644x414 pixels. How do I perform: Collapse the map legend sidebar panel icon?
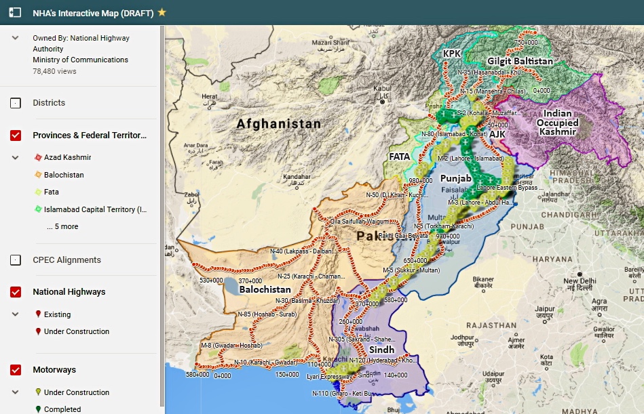15,12
